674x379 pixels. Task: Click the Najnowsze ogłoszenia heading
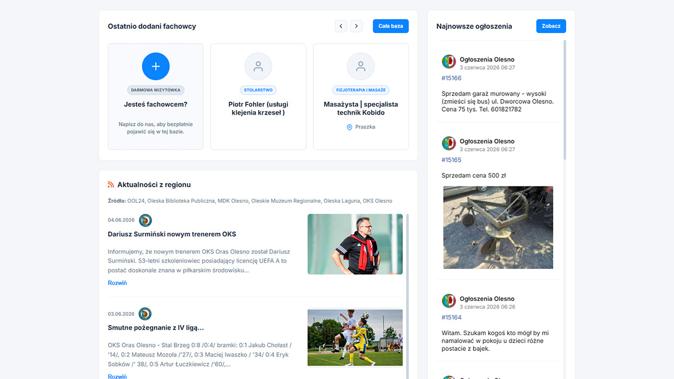(474, 26)
